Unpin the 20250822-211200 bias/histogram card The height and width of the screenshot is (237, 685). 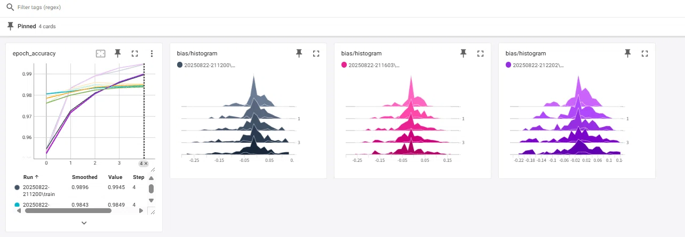(299, 53)
